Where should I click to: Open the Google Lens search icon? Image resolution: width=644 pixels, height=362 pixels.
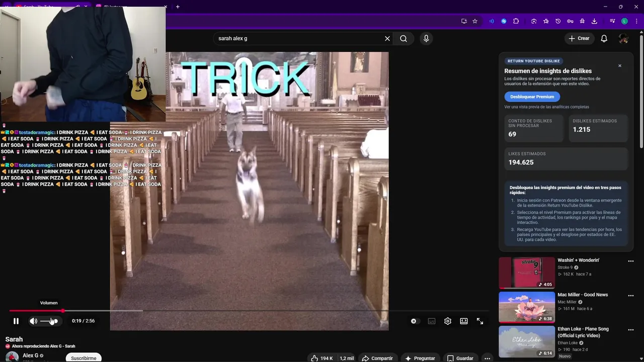pyautogui.click(x=534, y=21)
